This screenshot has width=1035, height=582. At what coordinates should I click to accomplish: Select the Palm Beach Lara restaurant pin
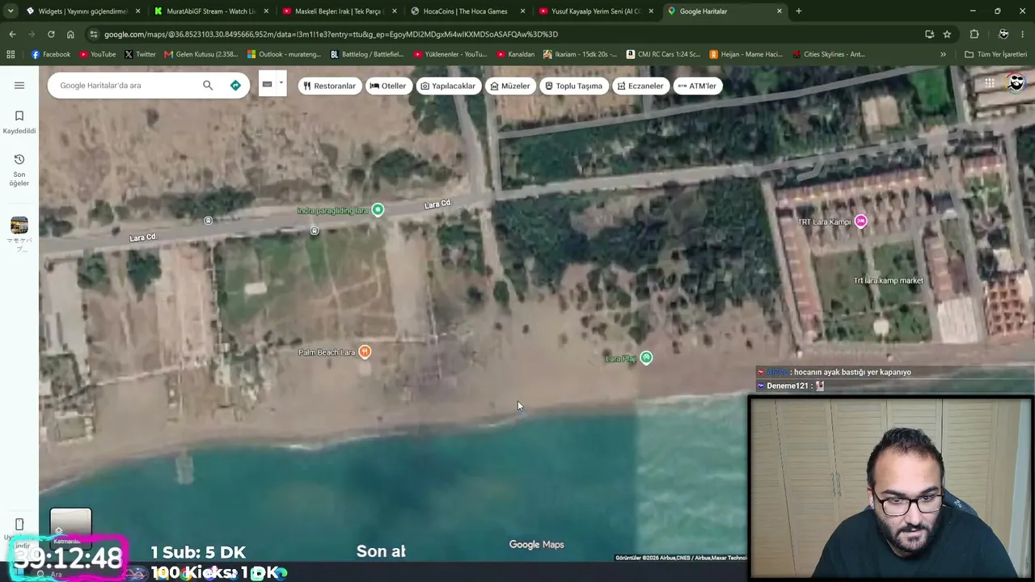[365, 352]
